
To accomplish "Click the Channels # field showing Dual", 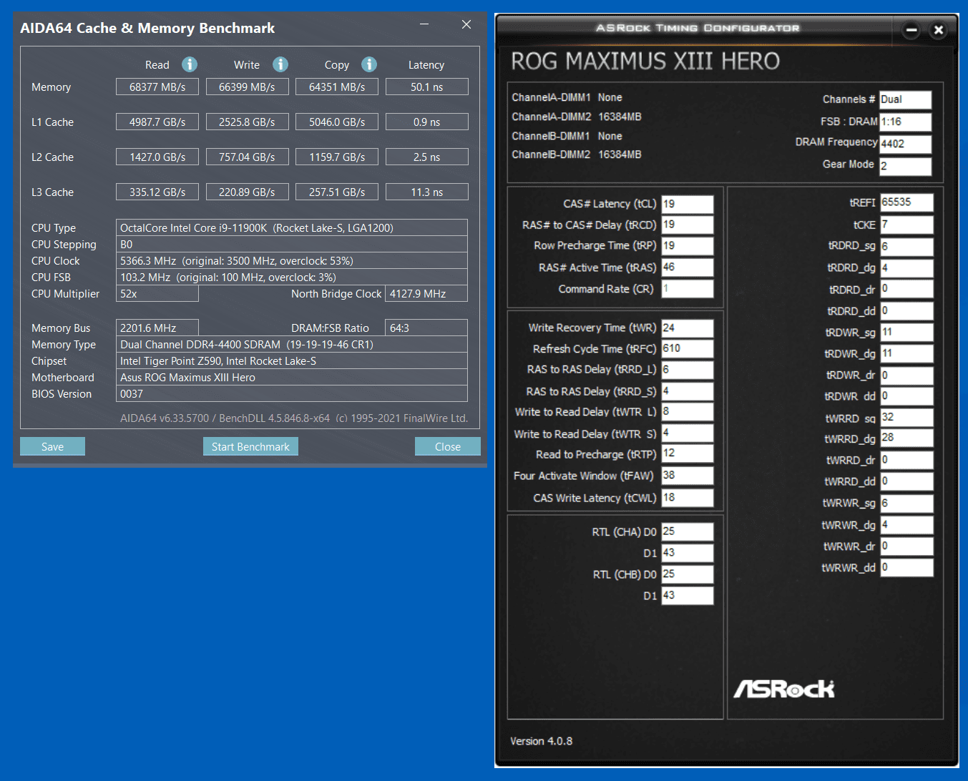I will [905, 99].
